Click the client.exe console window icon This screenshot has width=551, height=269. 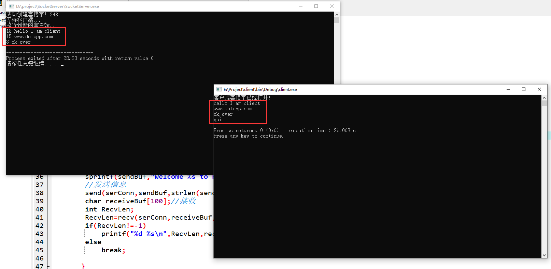point(219,89)
